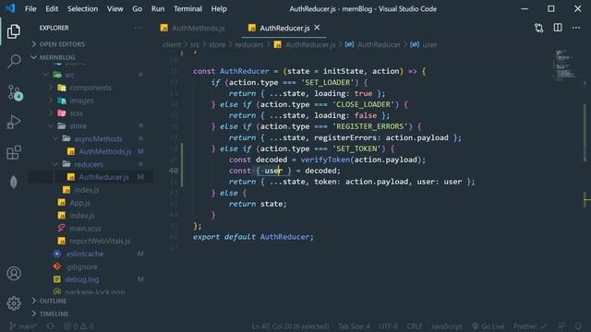Click Prettier in the status bar
The width and height of the screenshot is (591, 332).
pyautogui.click(x=529, y=326)
